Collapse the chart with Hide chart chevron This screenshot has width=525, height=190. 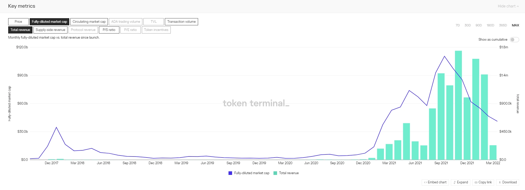pyautogui.click(x=518, y=6)
